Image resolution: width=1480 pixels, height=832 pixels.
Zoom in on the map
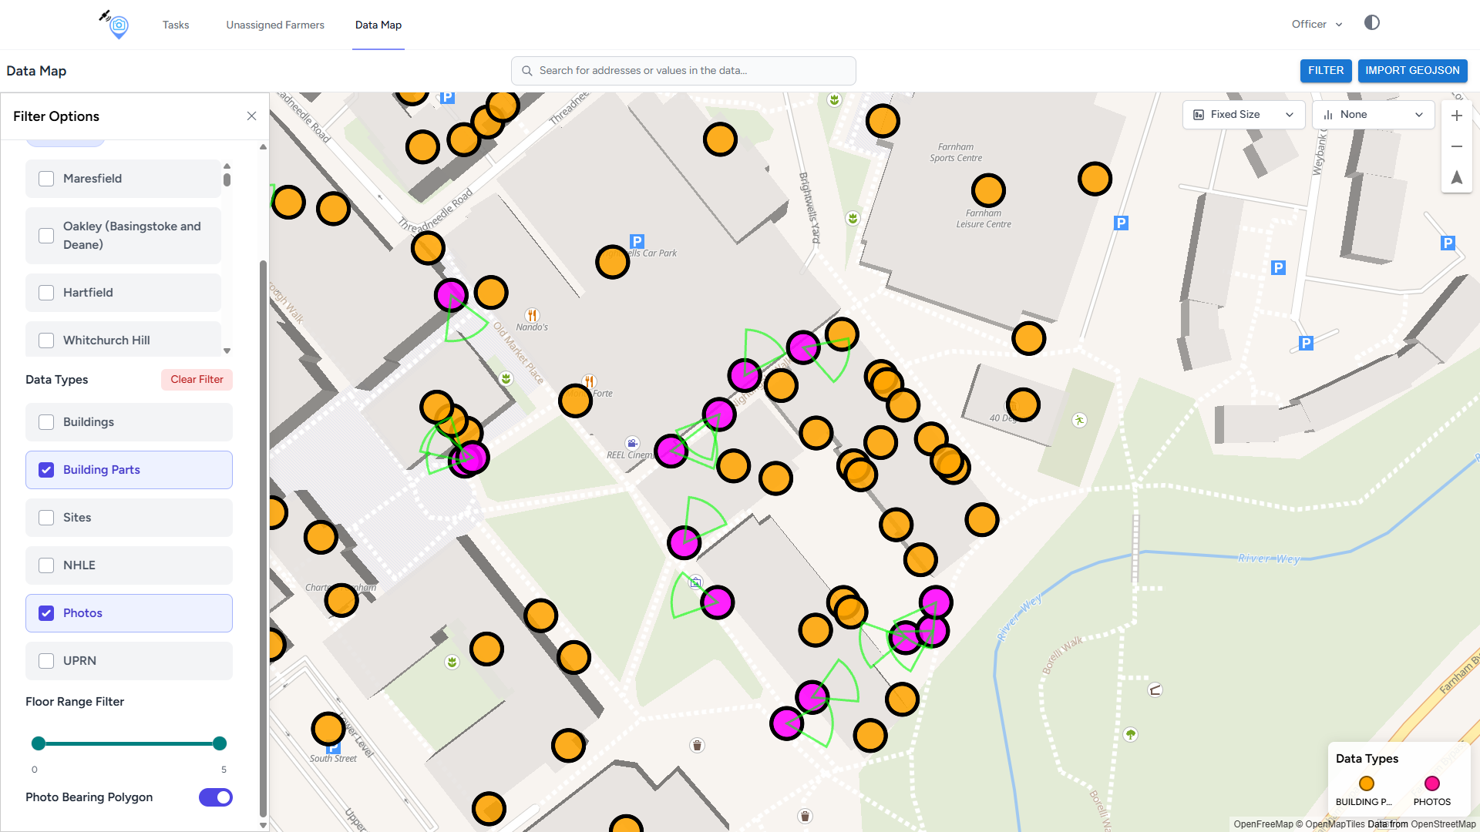pos(1456,116)
